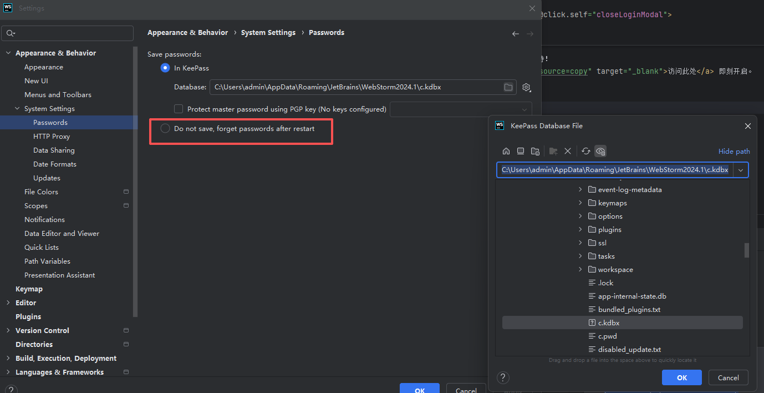
Task: Select the bundled_plugins.txt file
Action: tap(629, 309)
